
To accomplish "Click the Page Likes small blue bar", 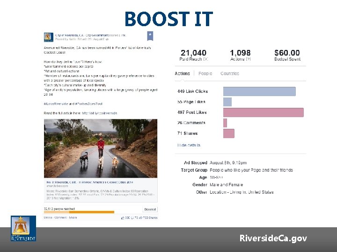I will [x=227, y=102].
